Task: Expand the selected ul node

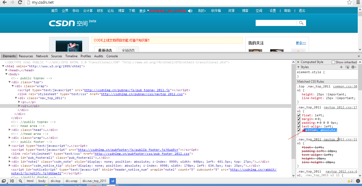Action: (19, 106)
